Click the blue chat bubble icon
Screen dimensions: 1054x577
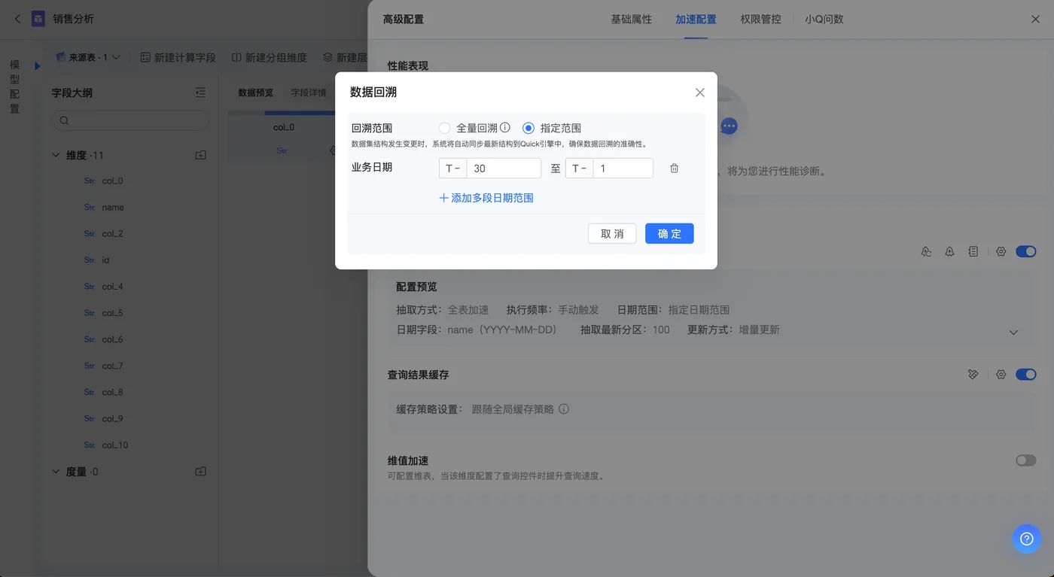729,126
